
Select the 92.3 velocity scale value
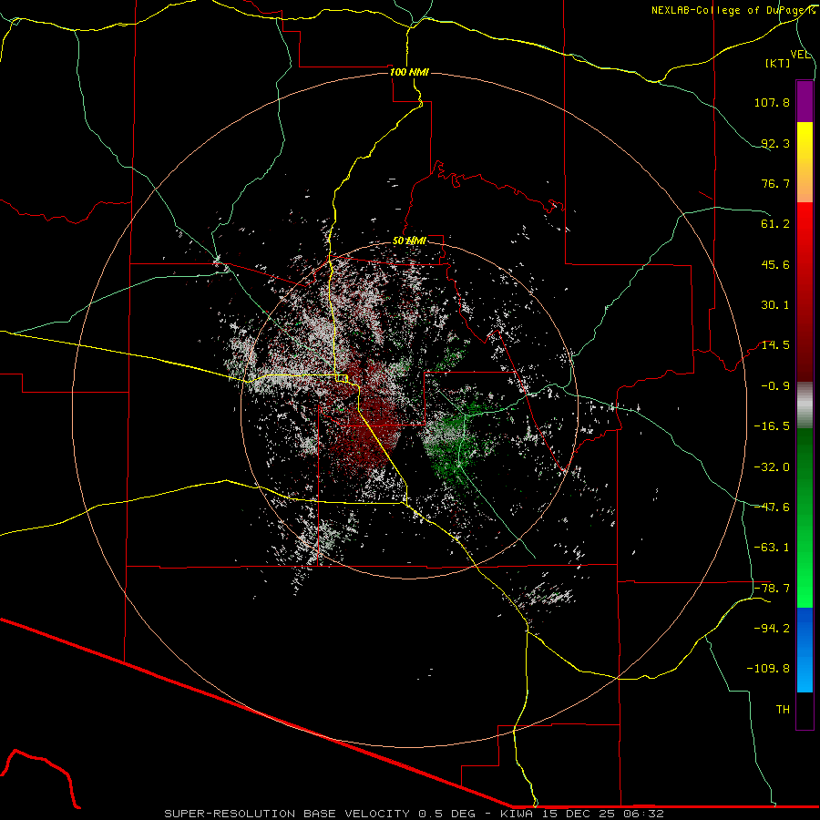(775, 143)
